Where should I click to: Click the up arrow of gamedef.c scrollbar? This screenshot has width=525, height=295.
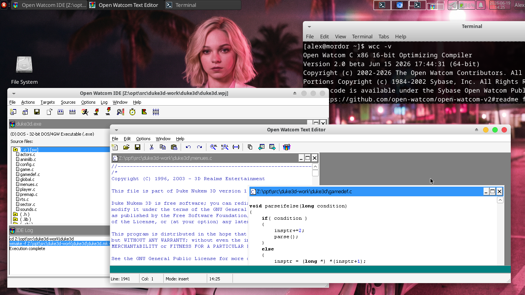click(500, 200)
